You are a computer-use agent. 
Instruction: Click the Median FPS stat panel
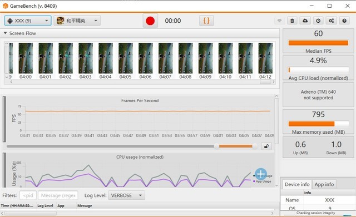pos(318,41)
